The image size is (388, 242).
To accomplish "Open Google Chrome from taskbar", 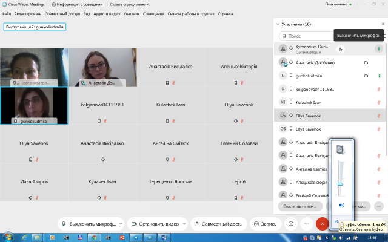I will pyautogui.click(x=94, y=238).
